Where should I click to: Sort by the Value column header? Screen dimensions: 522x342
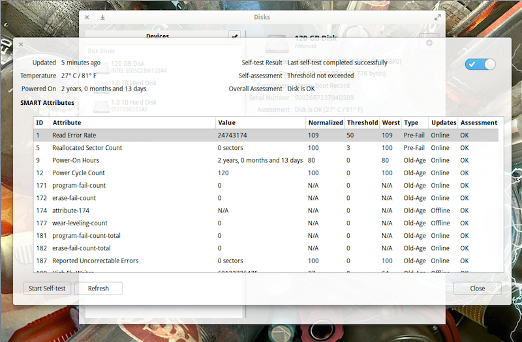pyautogui.click(x=260, y=122)
